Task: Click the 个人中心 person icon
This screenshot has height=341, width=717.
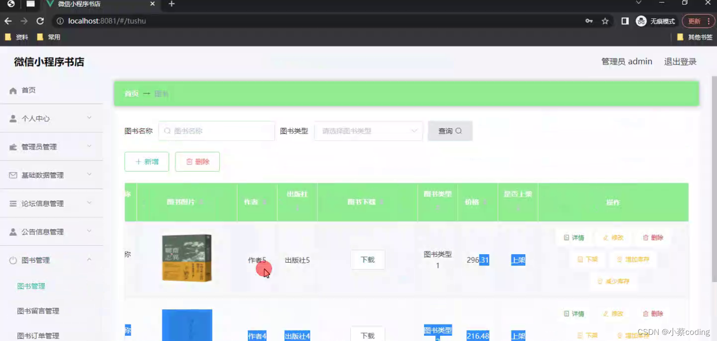Action: point(13,118)
